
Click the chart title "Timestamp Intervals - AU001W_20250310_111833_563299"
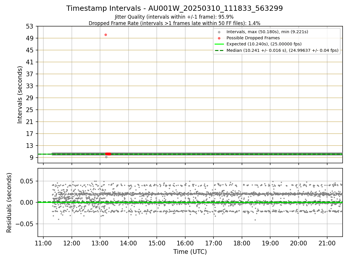point(174,8)
